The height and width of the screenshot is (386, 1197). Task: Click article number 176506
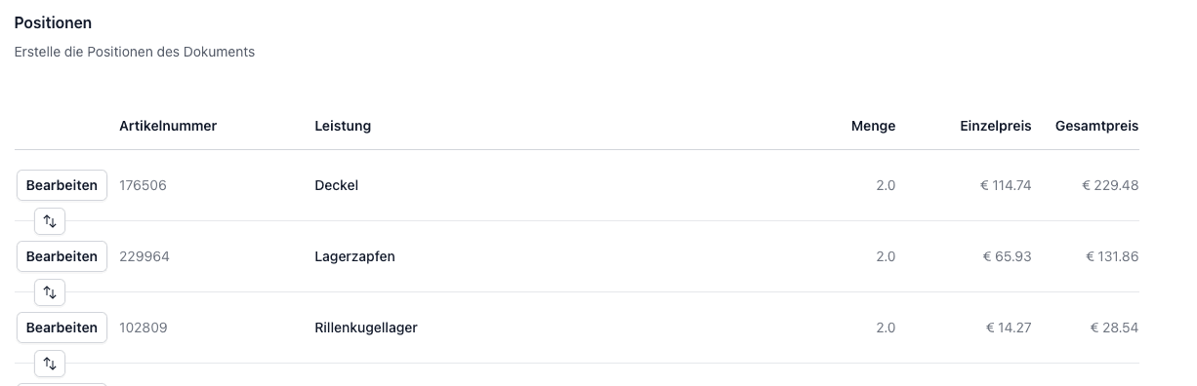tap(143, 185)
